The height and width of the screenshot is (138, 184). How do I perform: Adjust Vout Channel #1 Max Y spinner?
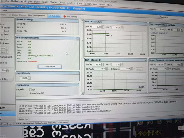coord(103,27)
